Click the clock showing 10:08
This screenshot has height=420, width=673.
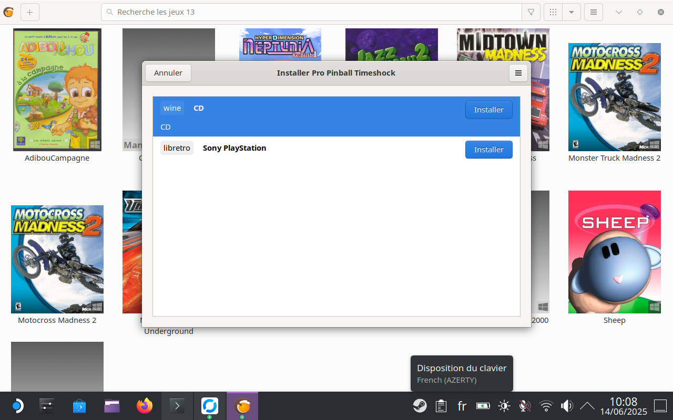[x=623, y=403]
